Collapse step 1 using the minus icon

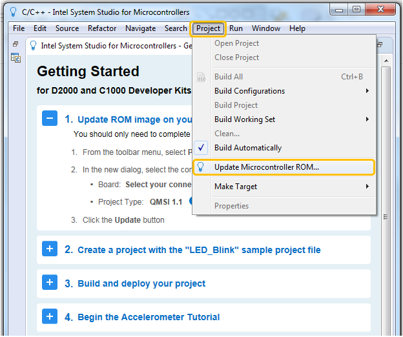tap(50, 118)
